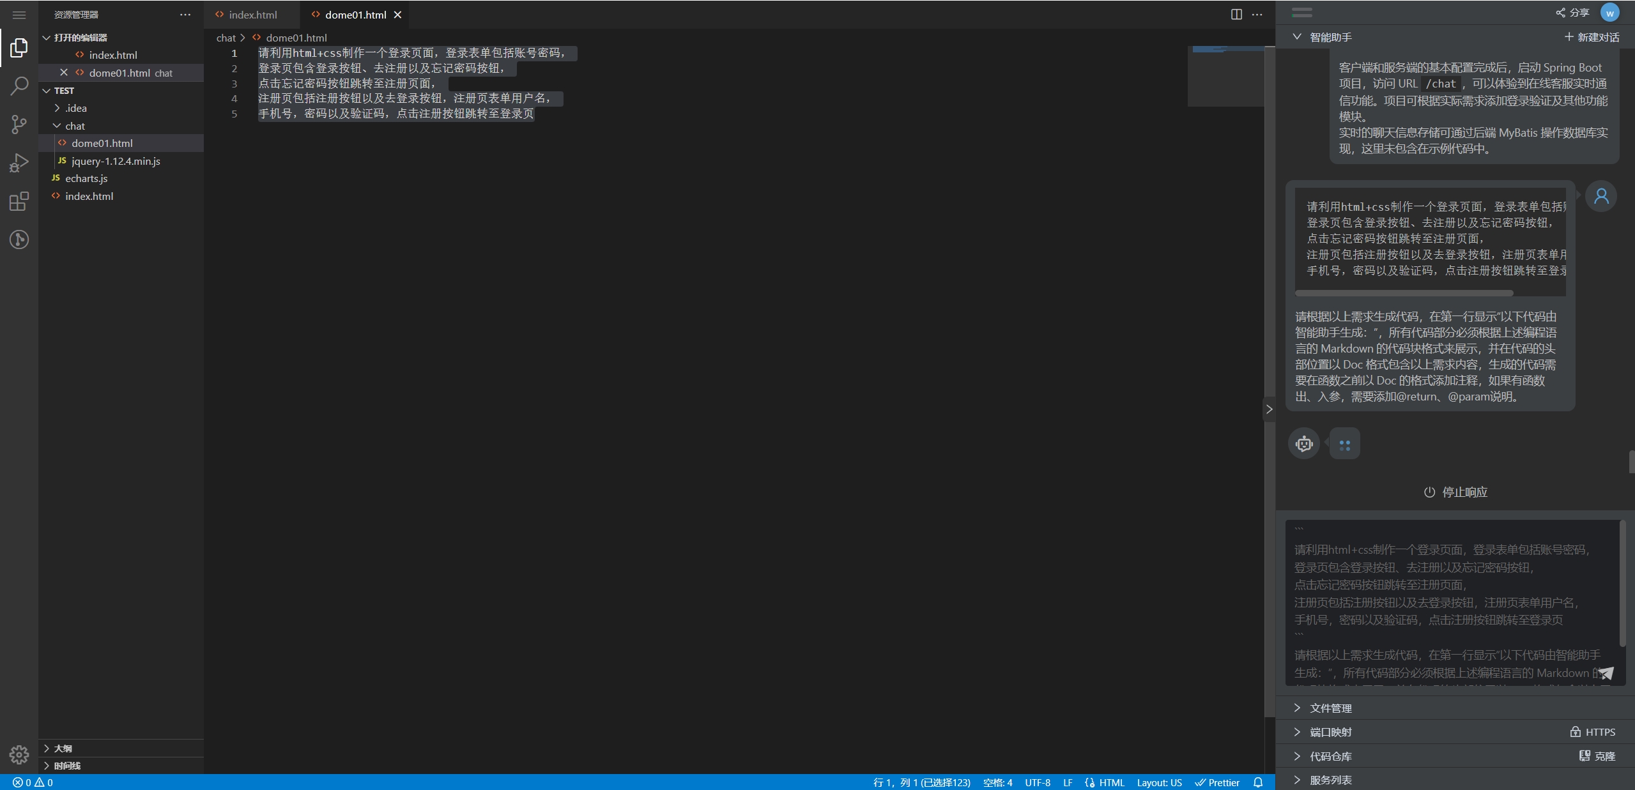This screenshot has height=790, width=1635.
Task: Click Prettier formatter status item
Action: [x=1217, y=782]
